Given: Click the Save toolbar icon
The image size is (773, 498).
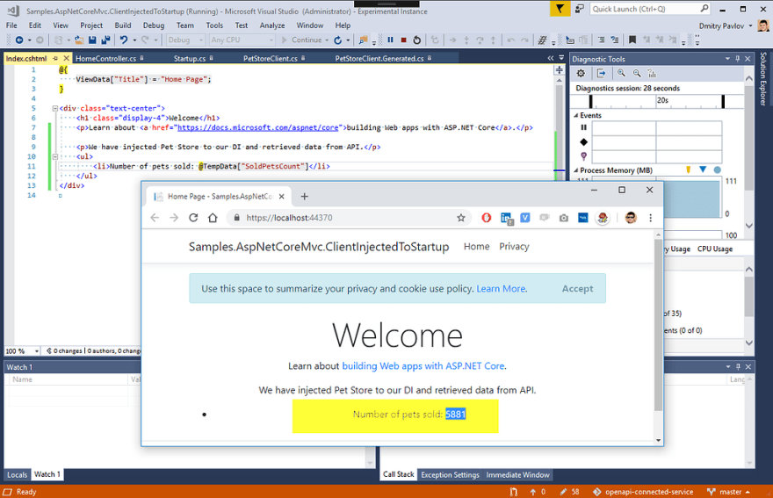Looking at the screenshot, I should [x=92, y=40].
